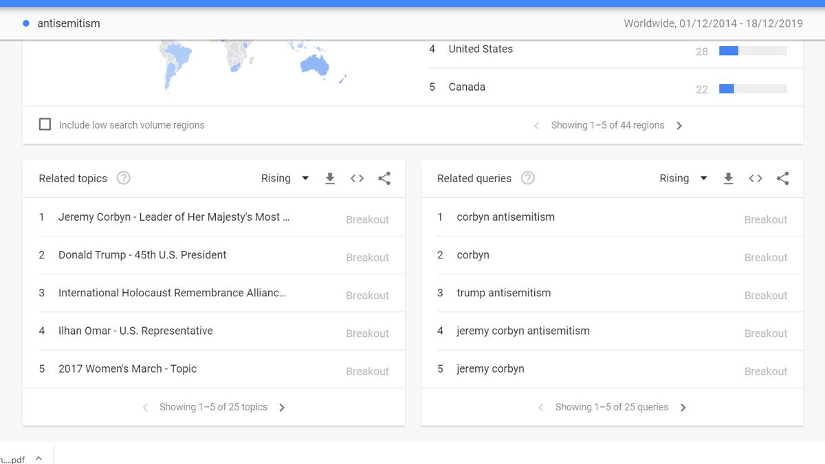Open help for Related topics
The image size is (825, 464).
pyautogui.click(x=123, y=178)
